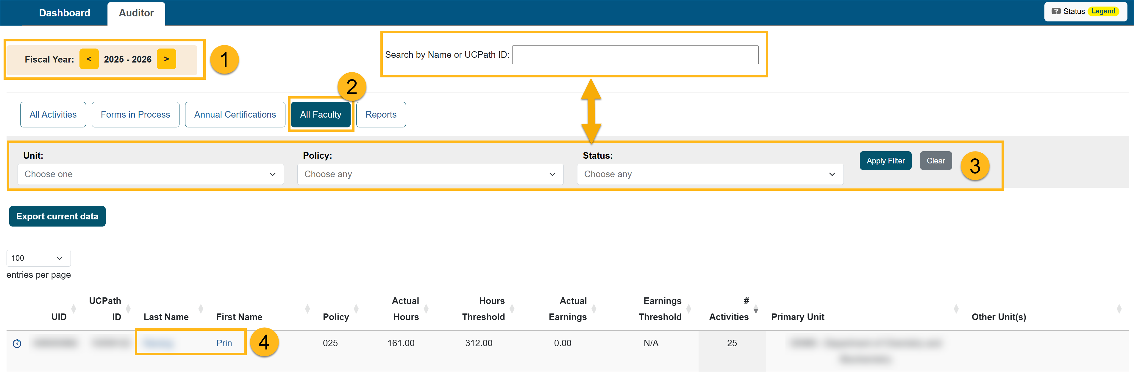
Task: Click Export current data button
Action: click(57, 216)
